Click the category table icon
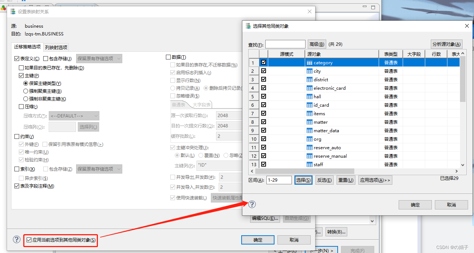 click(310, 62)
